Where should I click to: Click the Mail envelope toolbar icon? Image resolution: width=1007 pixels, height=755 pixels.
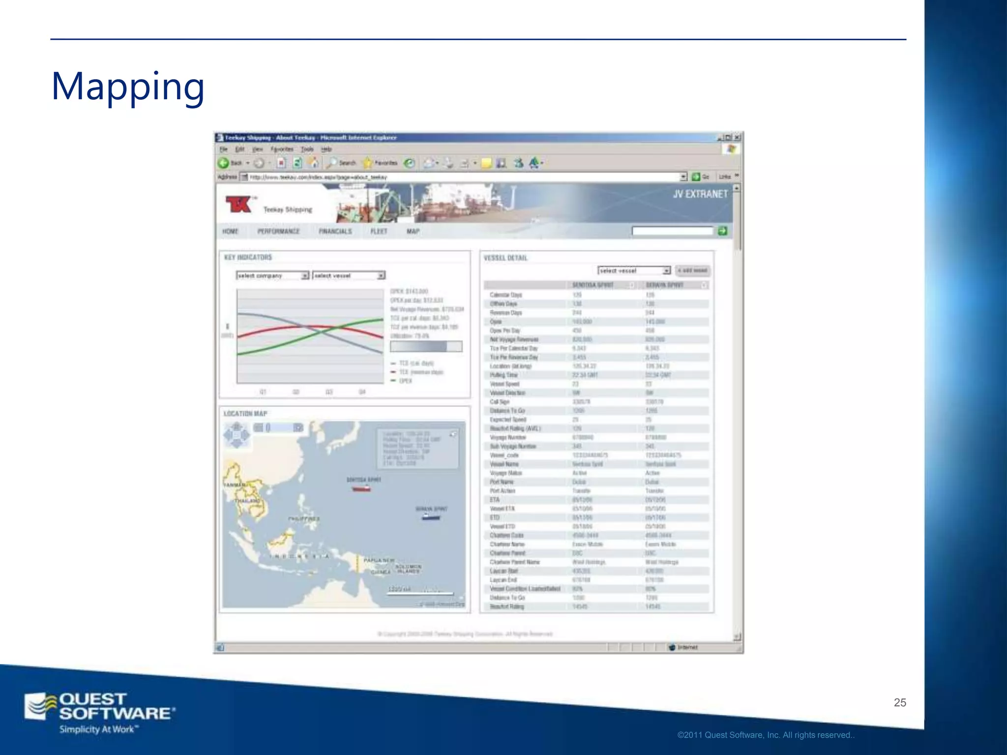429,163
